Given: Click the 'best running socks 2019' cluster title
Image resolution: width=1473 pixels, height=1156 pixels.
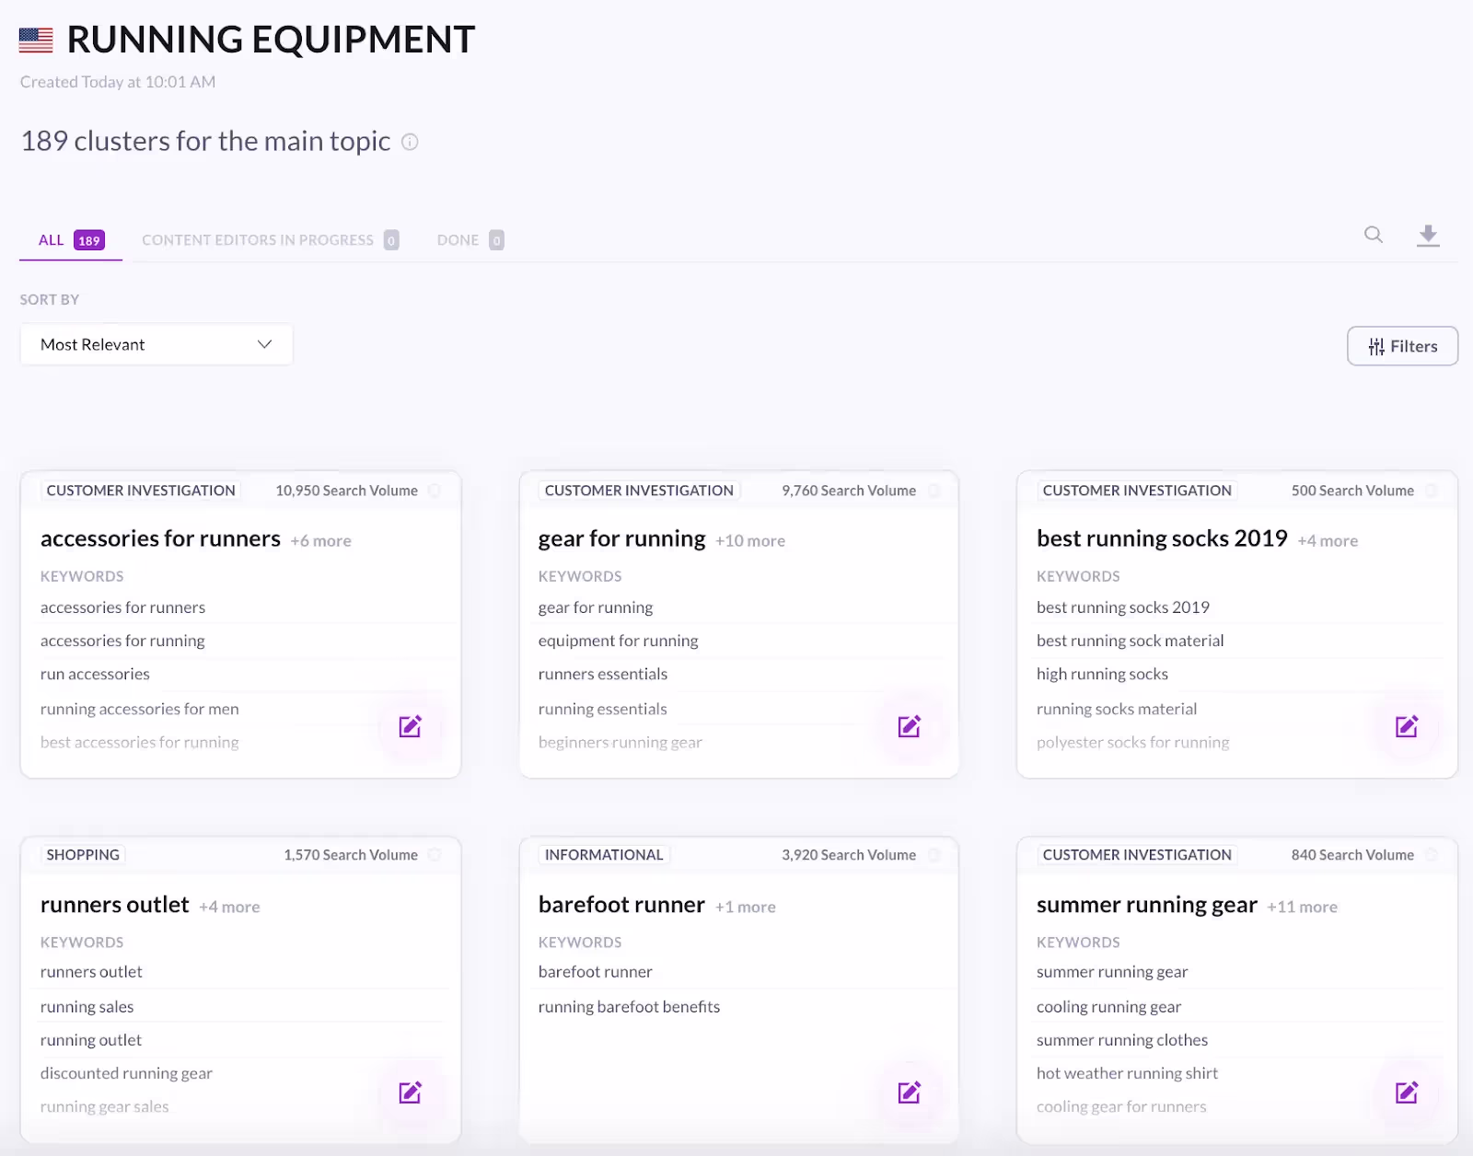Looking at the screenshot, I should click(x=1162, y=538).
